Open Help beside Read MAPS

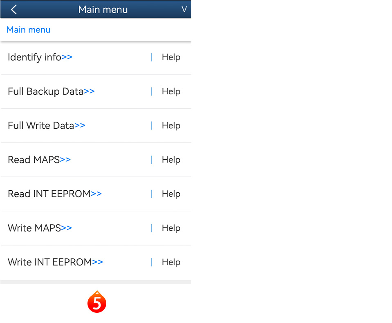pos(171,160)
